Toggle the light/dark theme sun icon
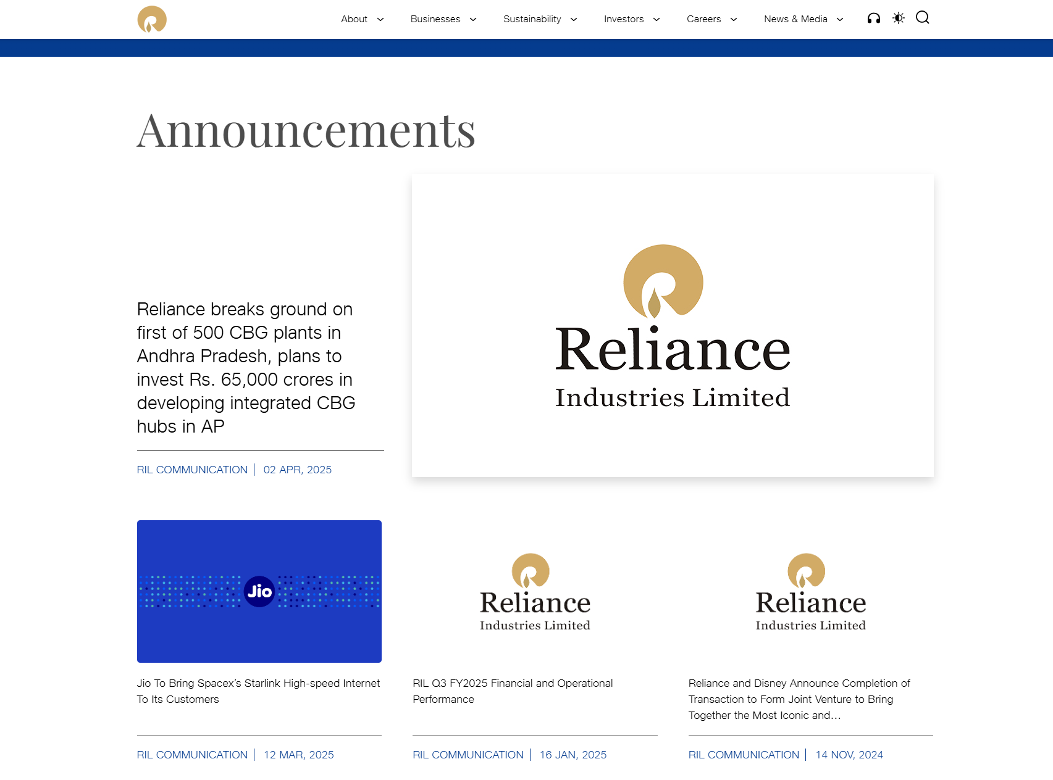1053x780 pixels. point(898,19)
